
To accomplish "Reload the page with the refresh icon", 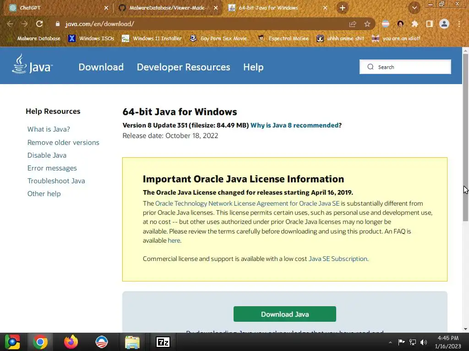I will pyautogui.click(x=39, y=24).
